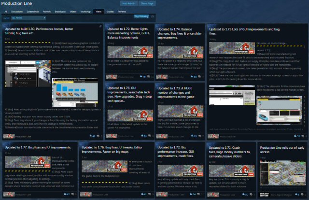The height and width of the screenshot is (200, 309).
Task: Open comments on the 1.74 post
Action: coord(199,76)
